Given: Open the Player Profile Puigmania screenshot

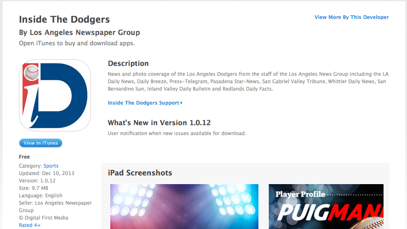Looking at the screenshot, I should click(326, 206).
